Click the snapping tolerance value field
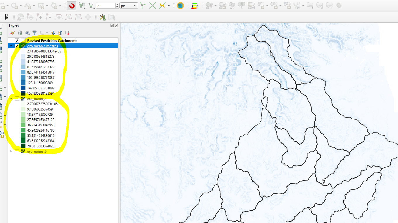Image resolution: width=398 pixels, height=223 pixels. [105, 6]
